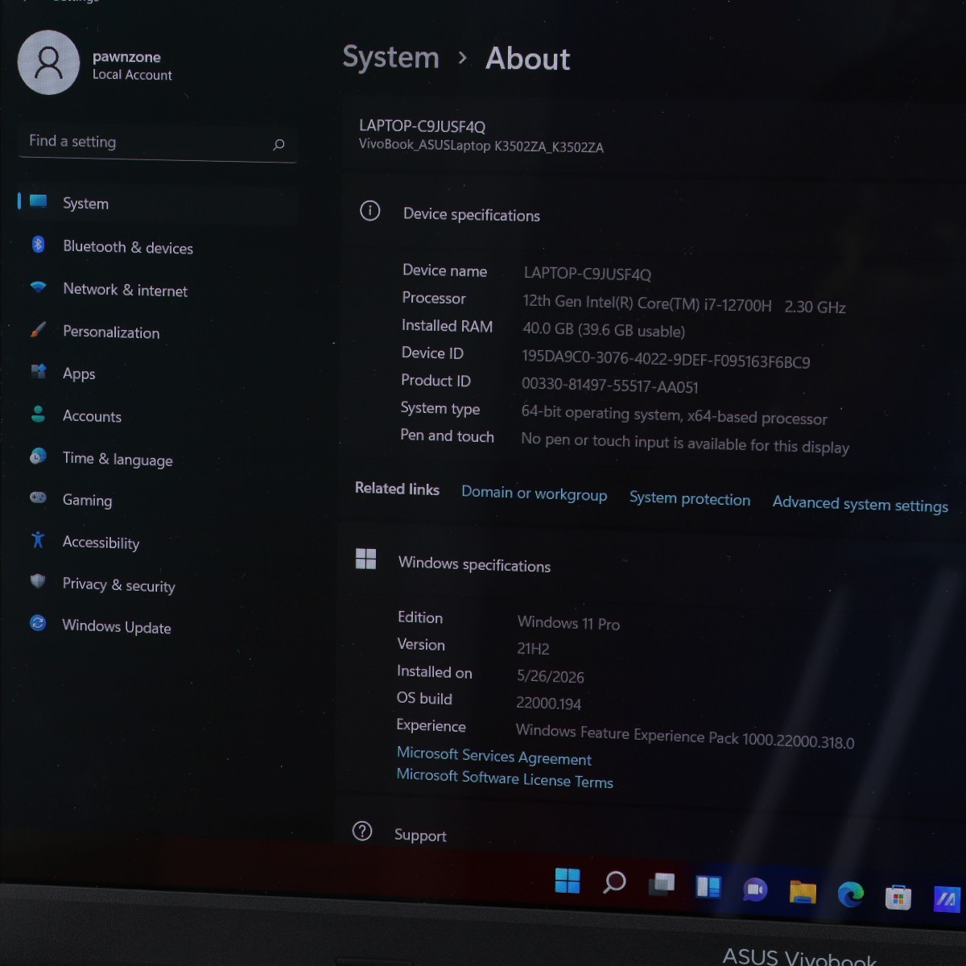Click the Windows Update sync icon

coord(38,623)
